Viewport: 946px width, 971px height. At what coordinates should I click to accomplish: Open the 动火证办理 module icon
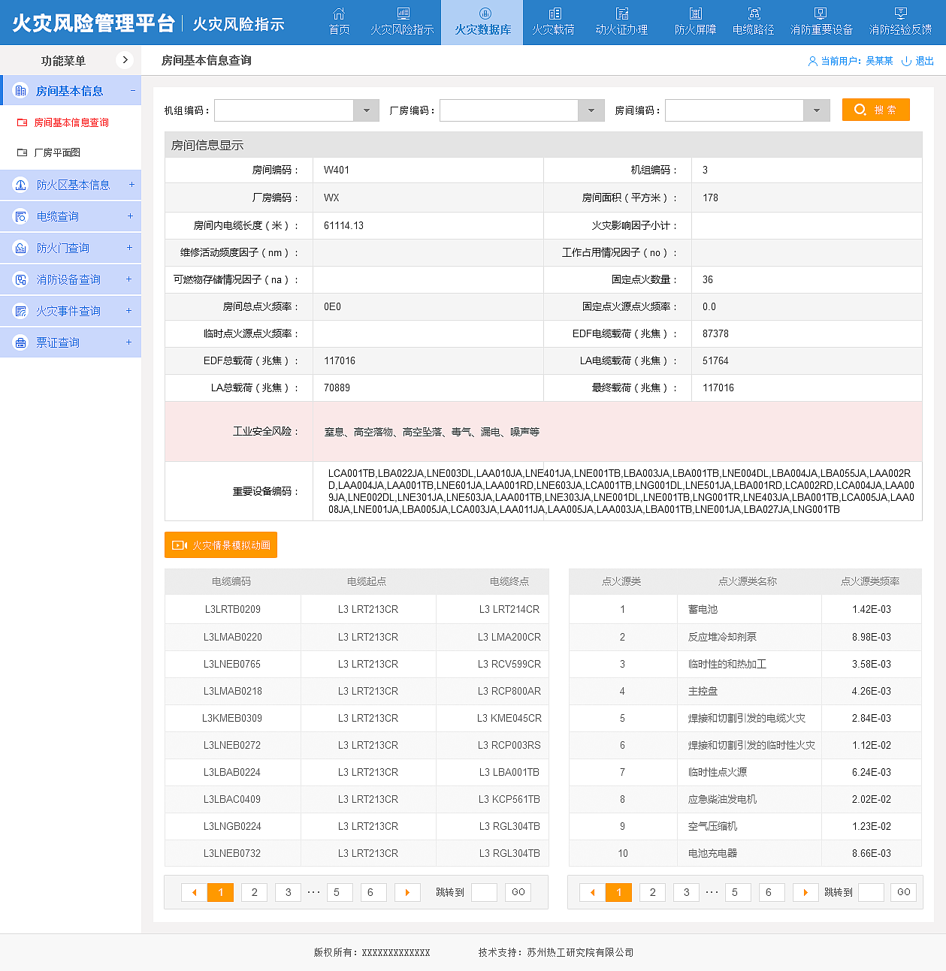pos(622,21)
